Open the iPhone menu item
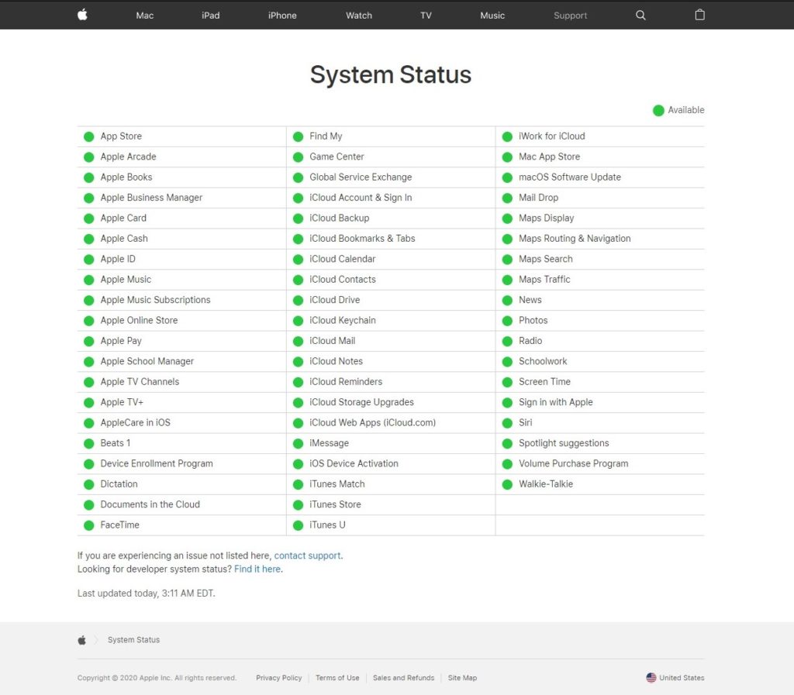Image resolution: width=794 pixels, height=695 pixels. coord(282,15)
